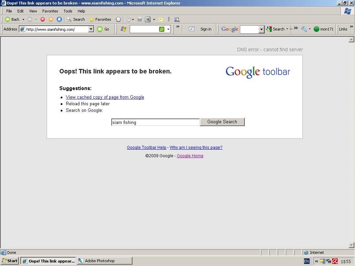The width and height of the screenshot is (355, 266).
Task: Click the checklist icon beside Sign in
Action: point(191,29)
